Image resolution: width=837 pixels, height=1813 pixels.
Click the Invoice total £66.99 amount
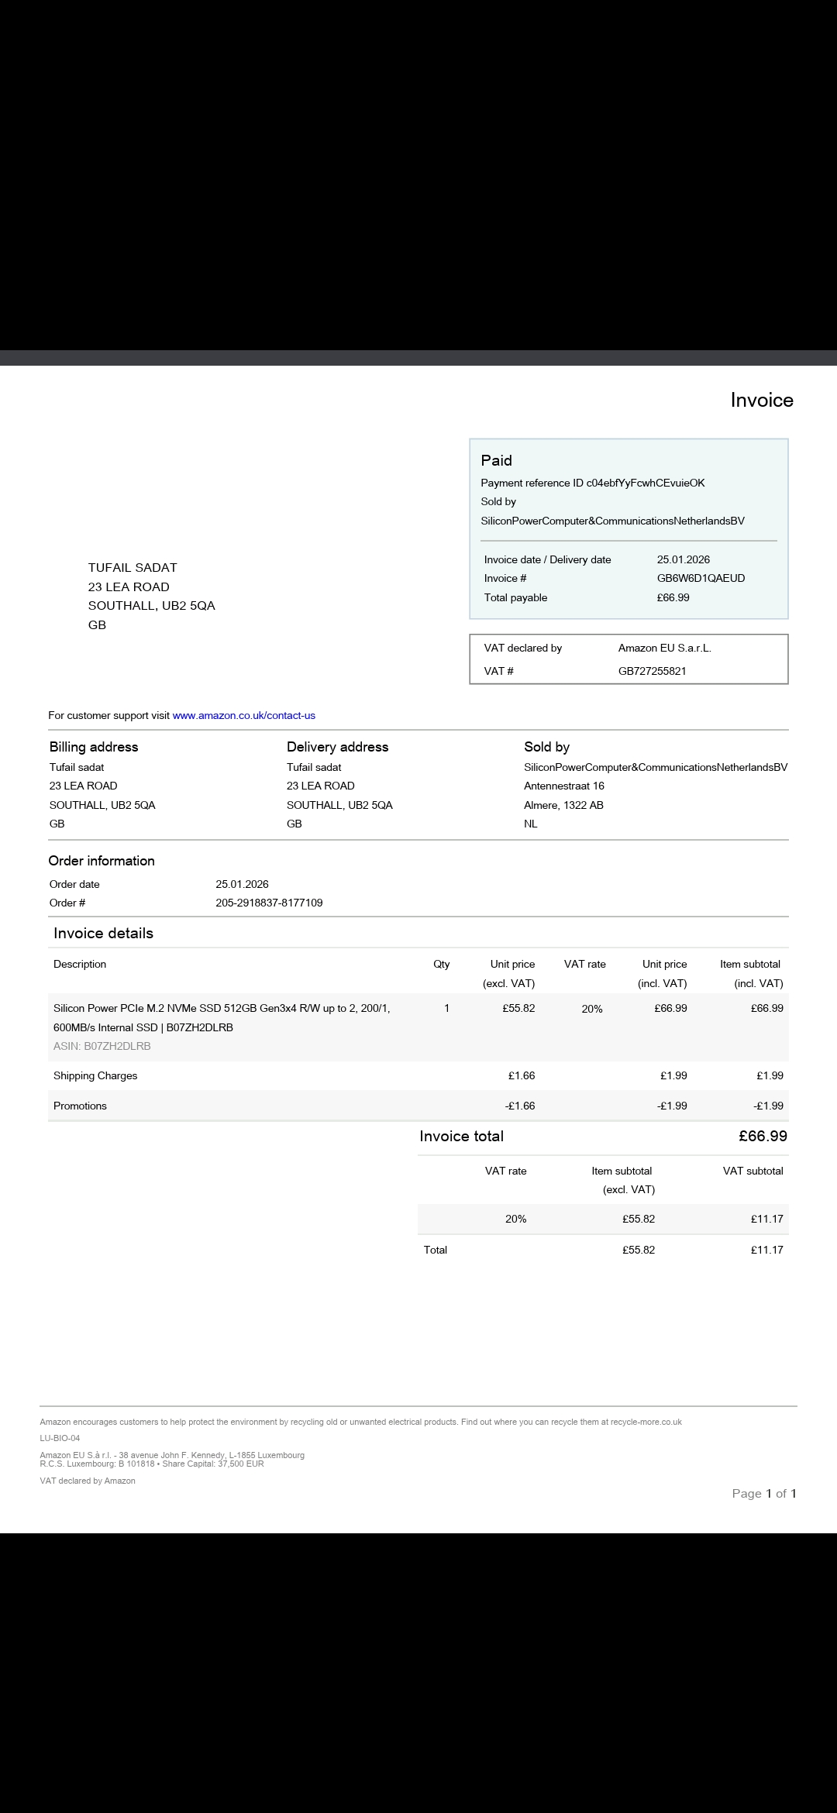pos(763,1136)
